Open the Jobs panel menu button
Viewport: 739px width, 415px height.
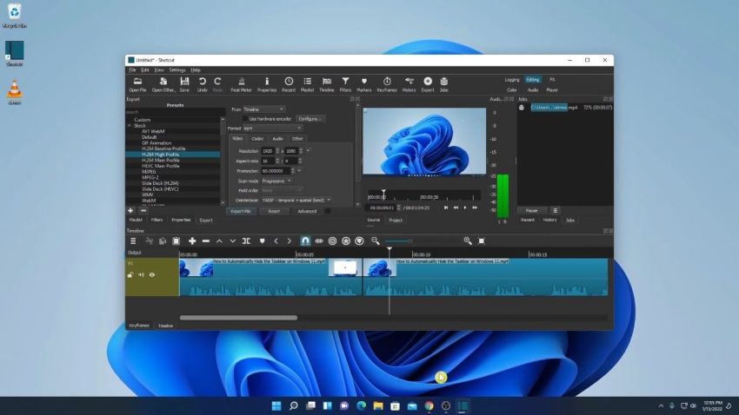pyautogui.click(x=556, y=210)
